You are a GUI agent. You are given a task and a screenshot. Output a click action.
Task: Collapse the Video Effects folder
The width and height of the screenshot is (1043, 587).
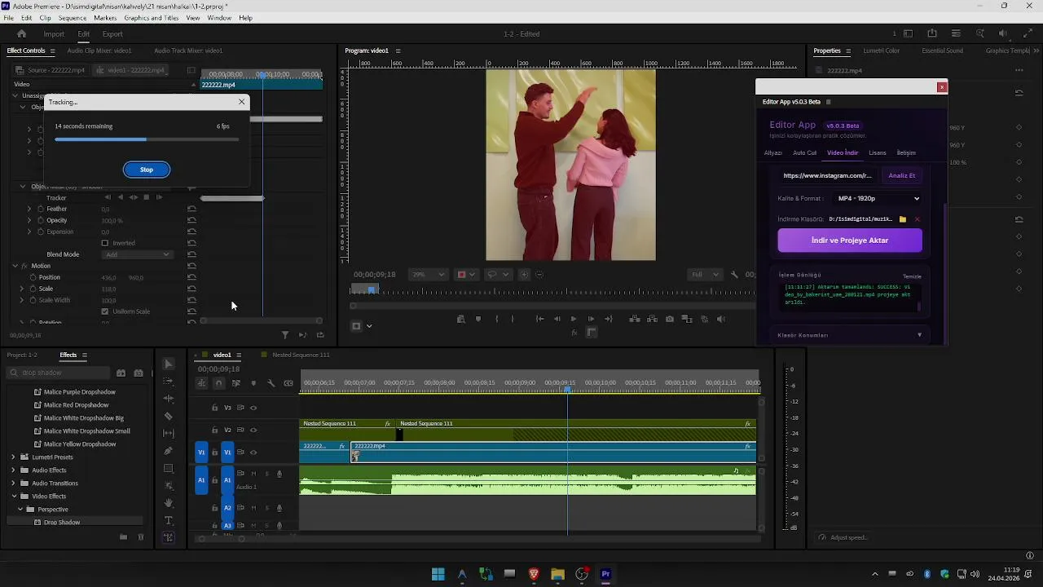point(13,497)
